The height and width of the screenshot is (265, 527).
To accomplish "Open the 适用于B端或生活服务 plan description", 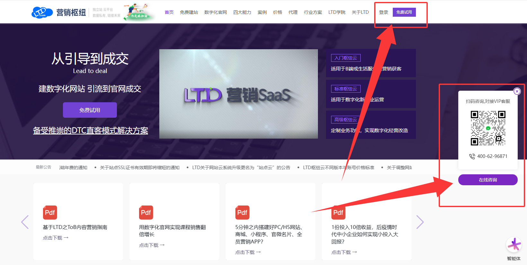I will click(366, 69).
